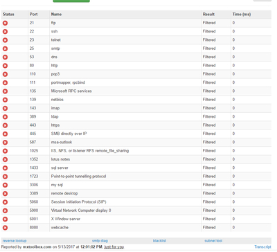Click the 'Microsoft RPC services' text
This screenshot has height=252, width=277.
[x=71, y=91]
